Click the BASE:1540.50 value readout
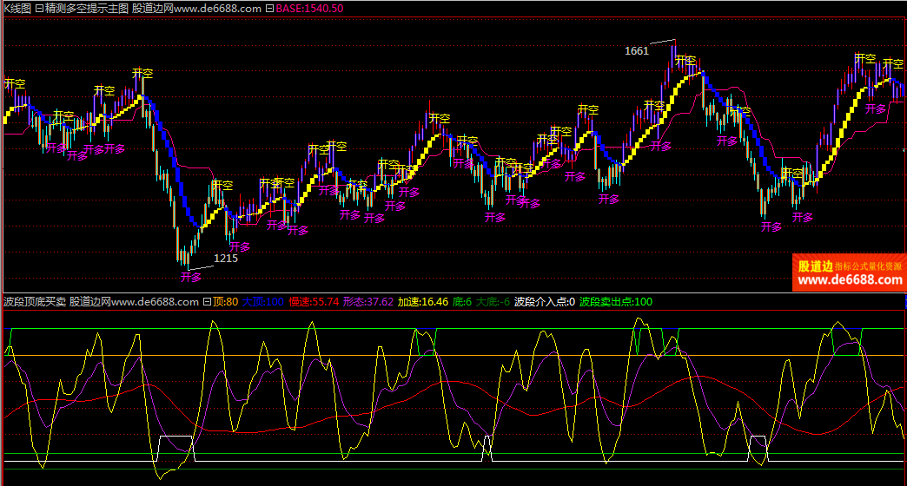 [x=309, y=8]
